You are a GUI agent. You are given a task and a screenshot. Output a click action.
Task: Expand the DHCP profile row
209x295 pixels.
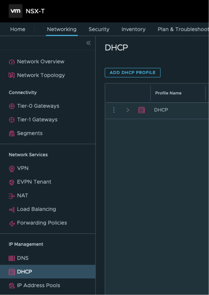(128, 110)
